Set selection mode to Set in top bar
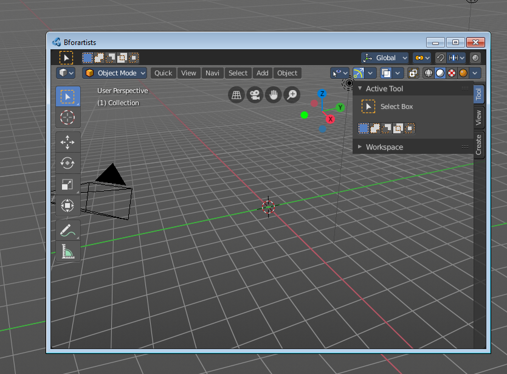 click(x=88, y=58)
